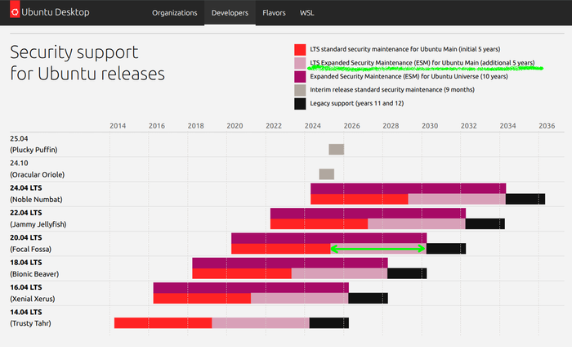Click the 2020 year label
This screenshot has width=572, height=347.
[235, 126]
